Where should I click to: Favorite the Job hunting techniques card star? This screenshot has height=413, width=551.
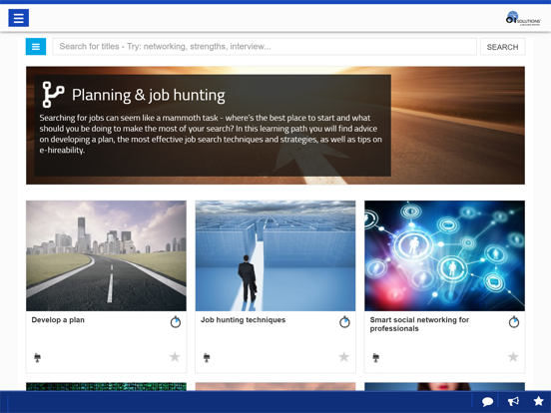tap(344, 357)
